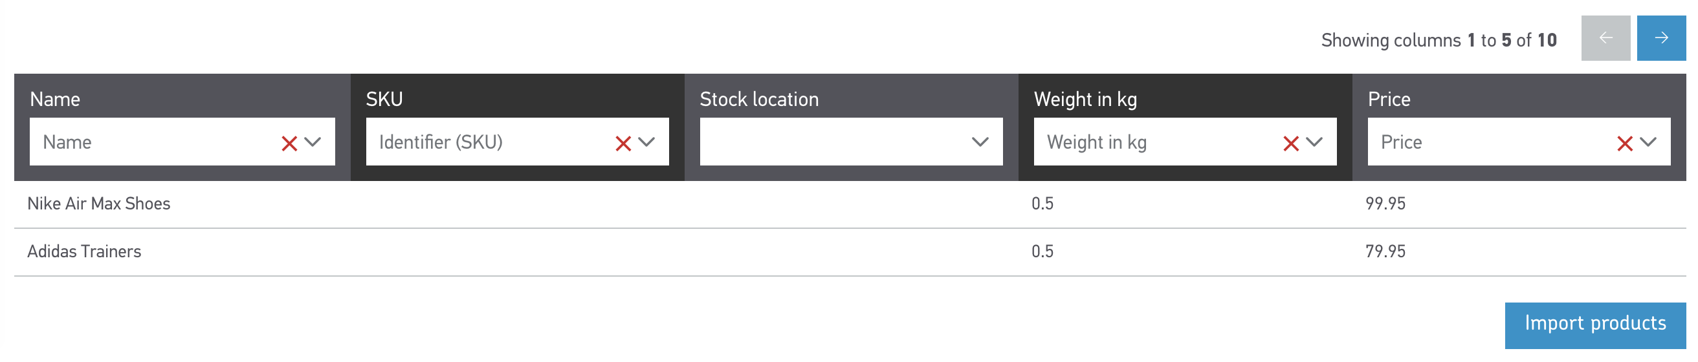Image resolution: width=1698 pixels, height=362 pixels.
Task: Click the 99.95 price cell
Action: tap(1385, 204)
